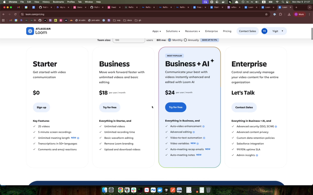The height and width of the screenshot is (195, 313).
Task: Click info icon beside Video-to-text automation
Action: tap(204, 138)
